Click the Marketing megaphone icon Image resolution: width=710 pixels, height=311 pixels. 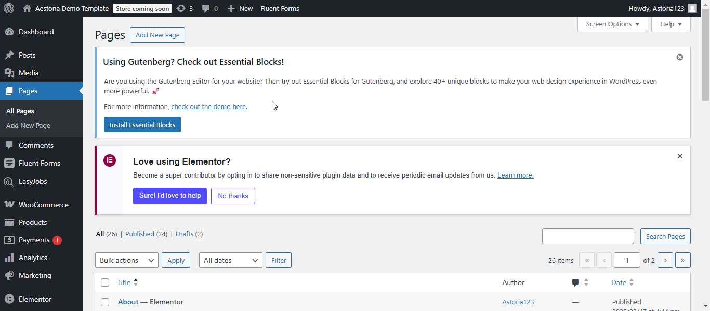pyautogui.click(x=9, y=275)
